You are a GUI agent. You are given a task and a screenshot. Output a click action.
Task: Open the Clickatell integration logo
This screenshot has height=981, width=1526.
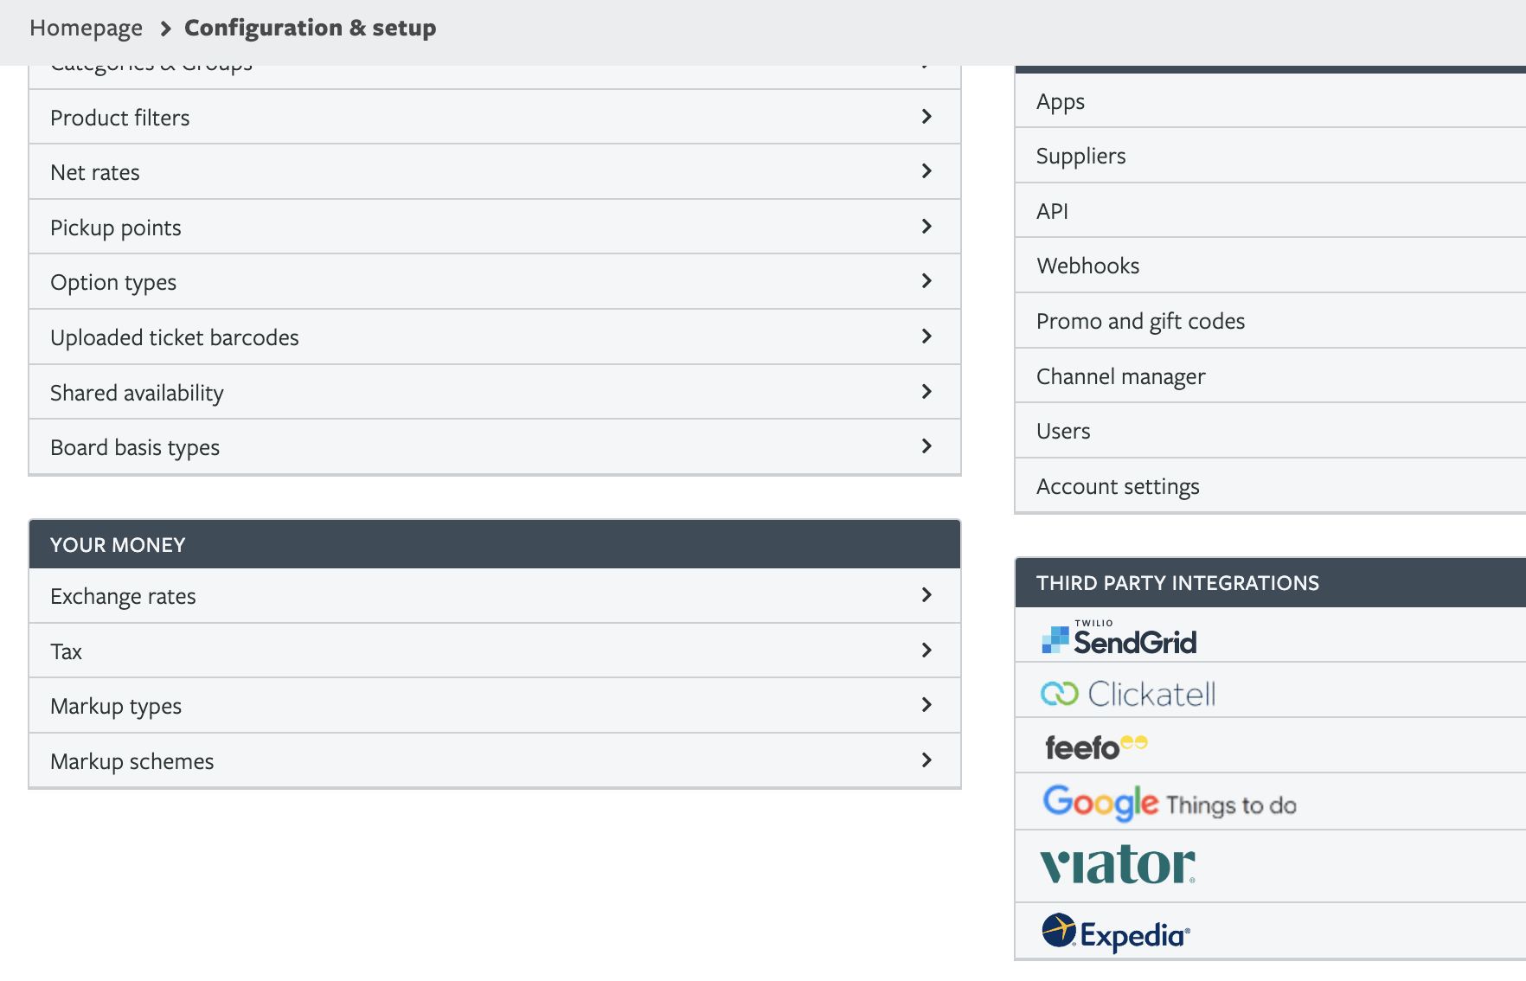(1128, 694)
